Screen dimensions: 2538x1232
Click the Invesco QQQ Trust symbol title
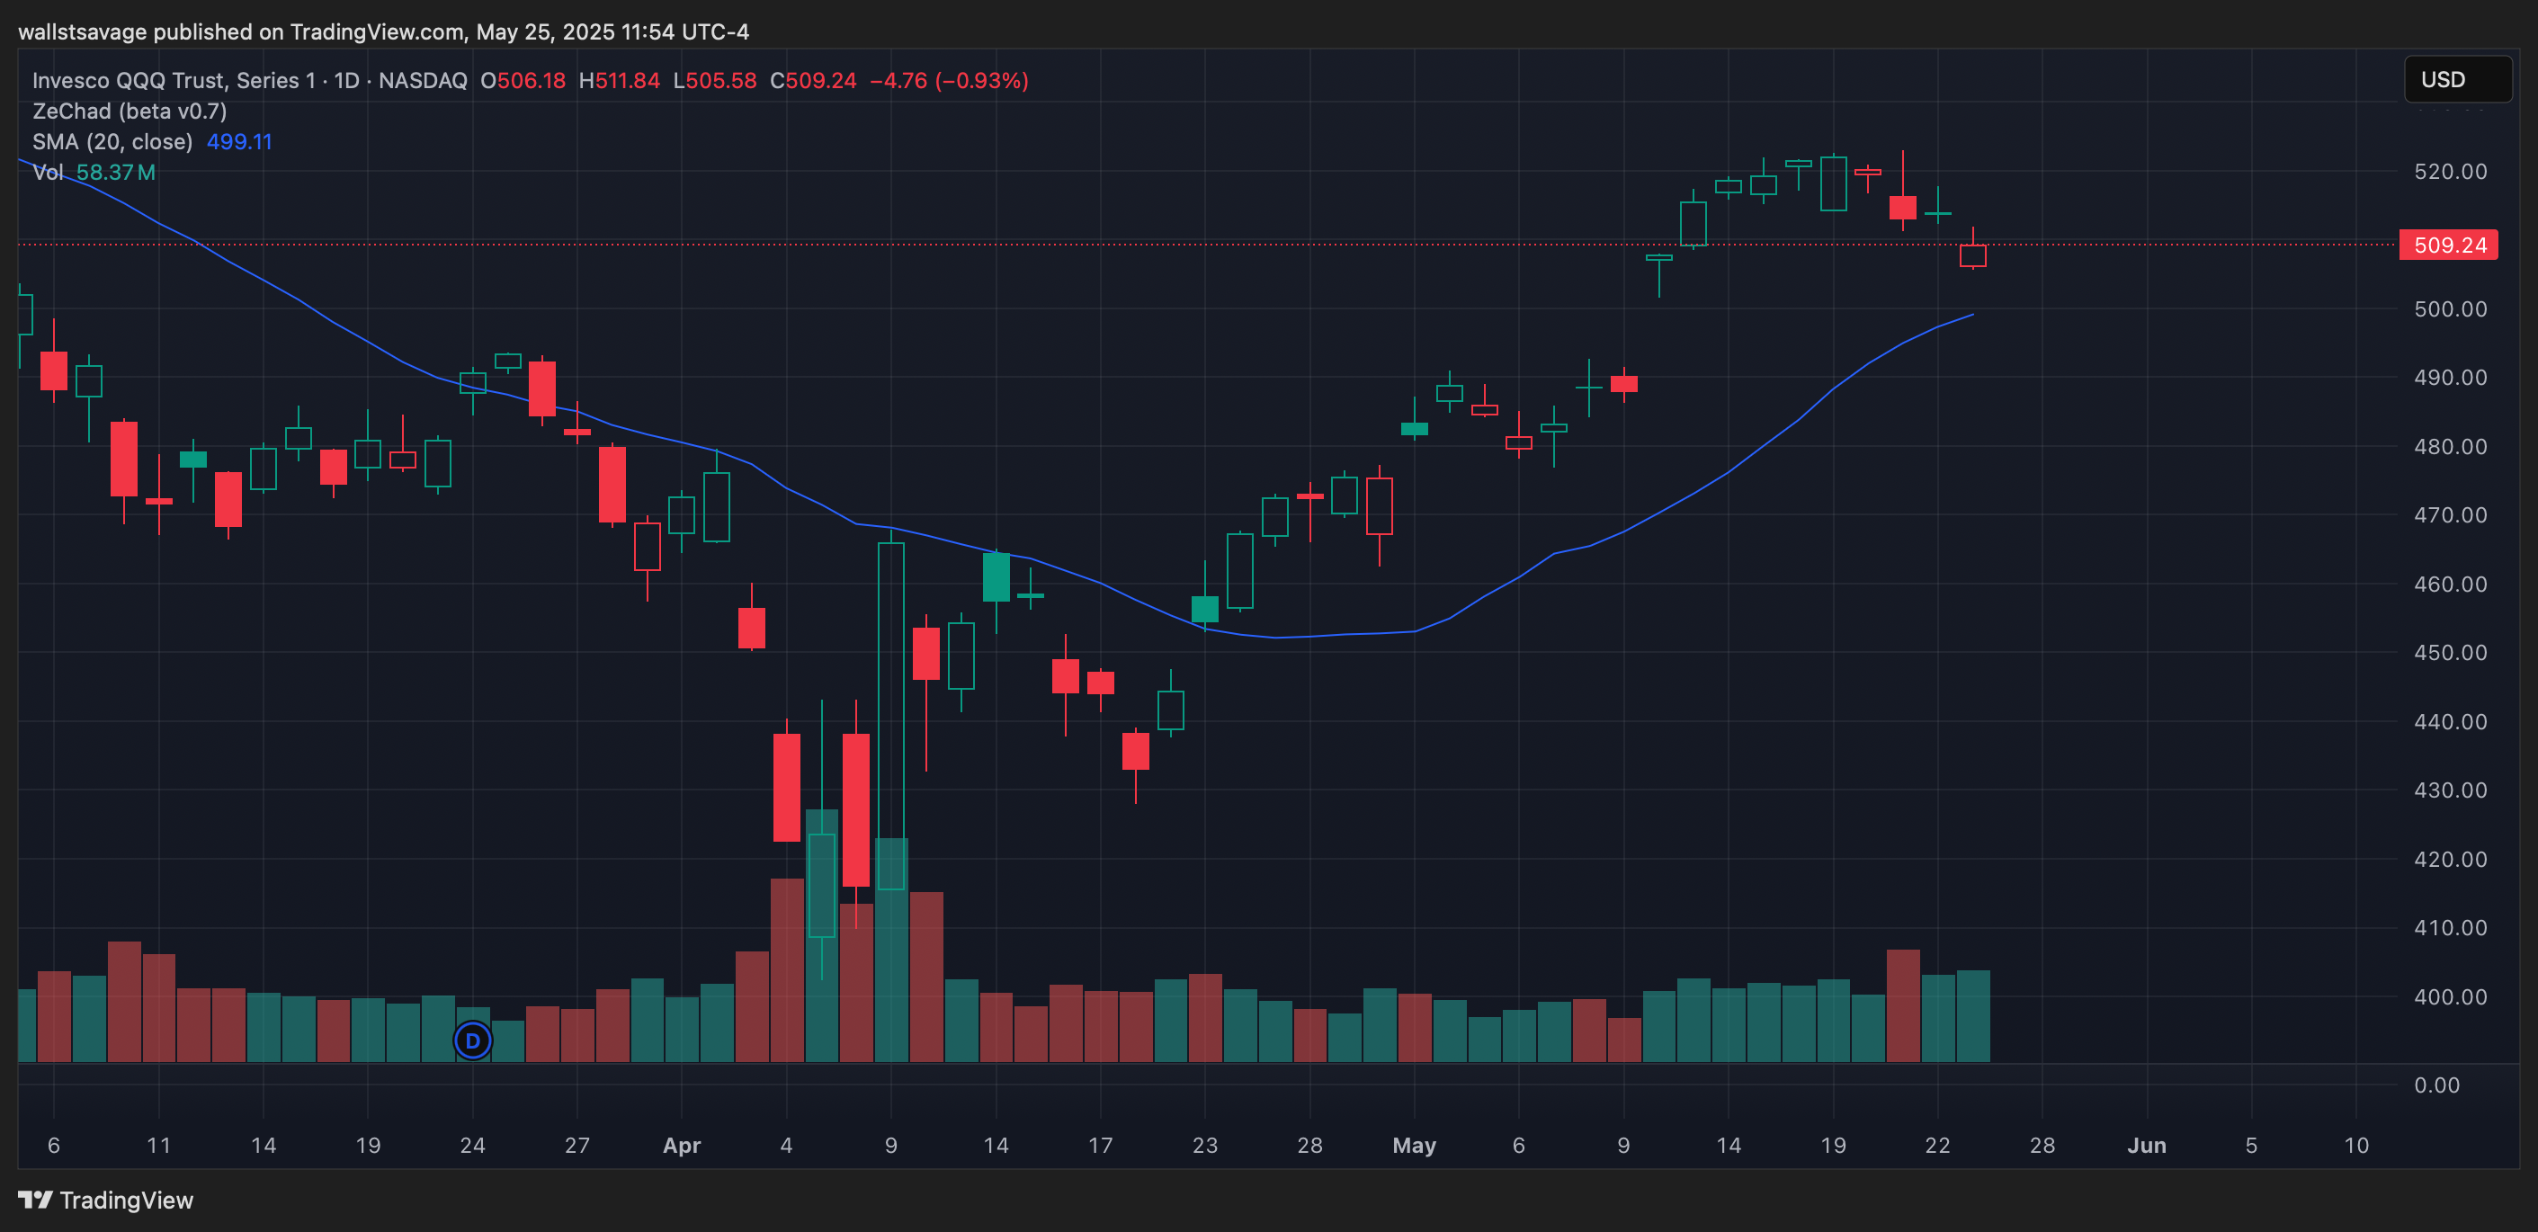coord(250,81)
